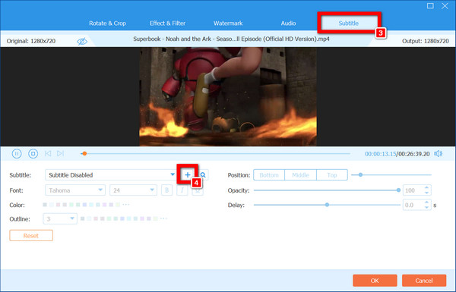Screen dimensions: 456x292
Task: Maximize the editor window
Action: click(430, 6)
